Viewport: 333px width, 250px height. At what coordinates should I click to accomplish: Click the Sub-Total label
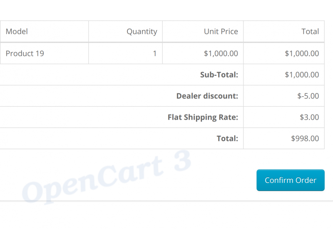tap(219, 75)
